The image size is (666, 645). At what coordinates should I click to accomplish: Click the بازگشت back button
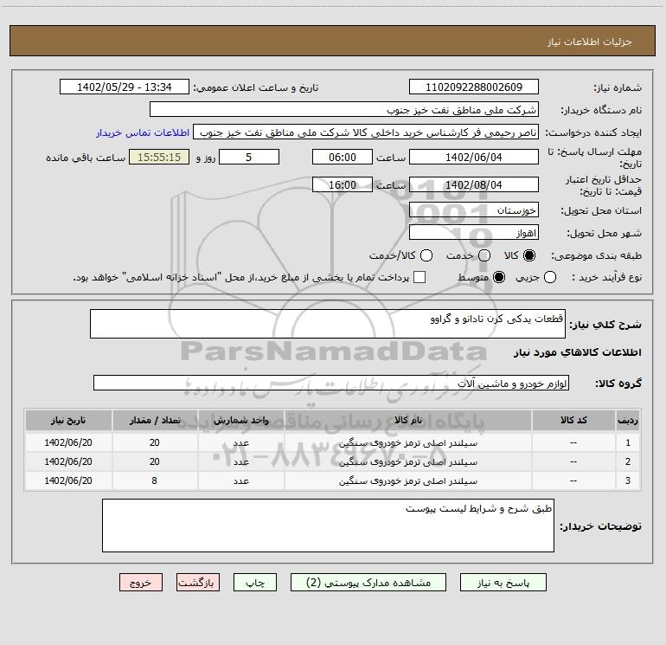(198, 583)
